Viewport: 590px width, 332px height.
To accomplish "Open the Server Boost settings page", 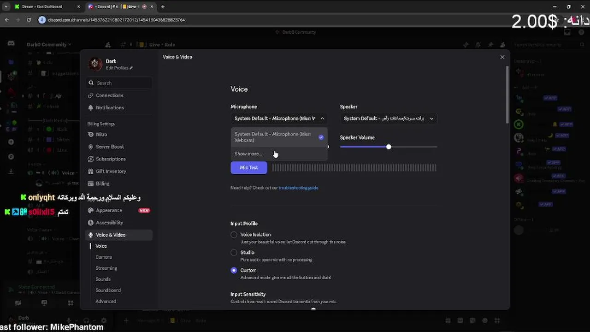I will [x=119, y=147].
